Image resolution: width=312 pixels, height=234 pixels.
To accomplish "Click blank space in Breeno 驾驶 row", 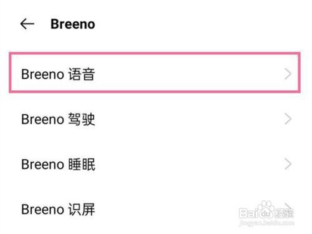I will [x=187, y=119].
